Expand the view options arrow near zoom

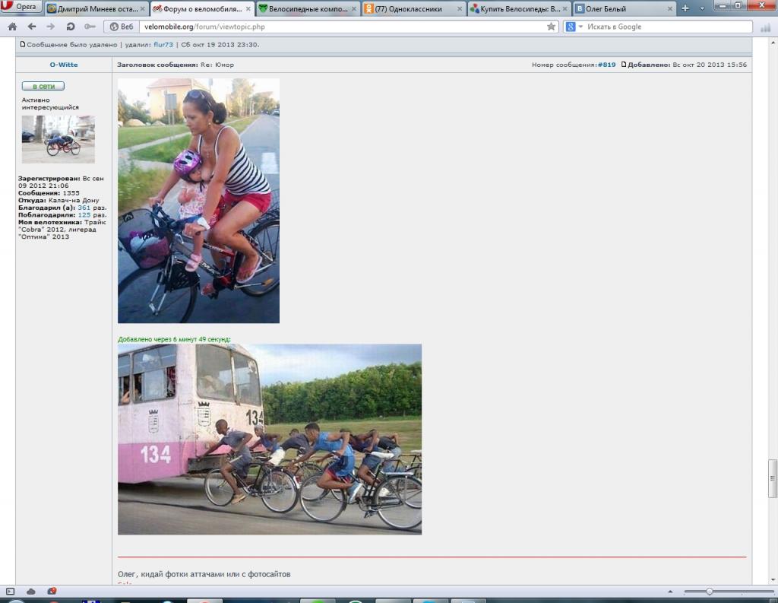(x=670, y=592)
